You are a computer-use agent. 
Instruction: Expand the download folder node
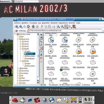(x=18, y=71)
